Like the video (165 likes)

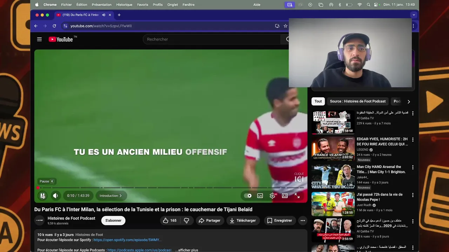(x=170, y=220)
